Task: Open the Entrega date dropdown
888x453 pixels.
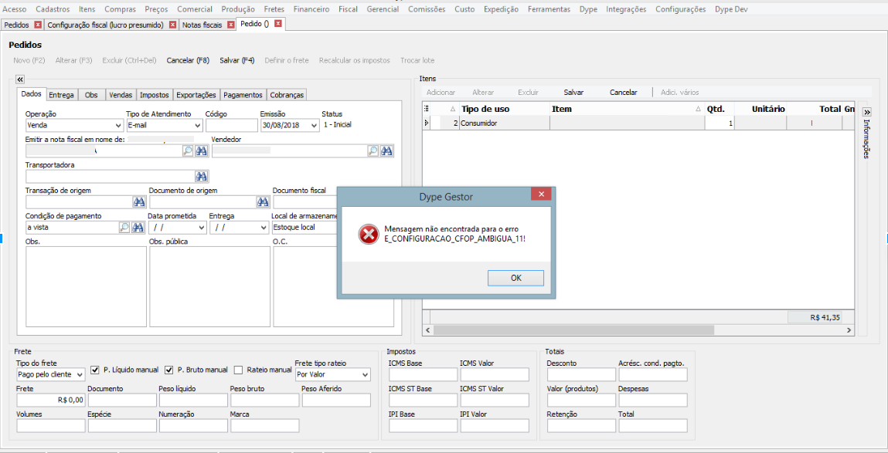Action: 264,228
